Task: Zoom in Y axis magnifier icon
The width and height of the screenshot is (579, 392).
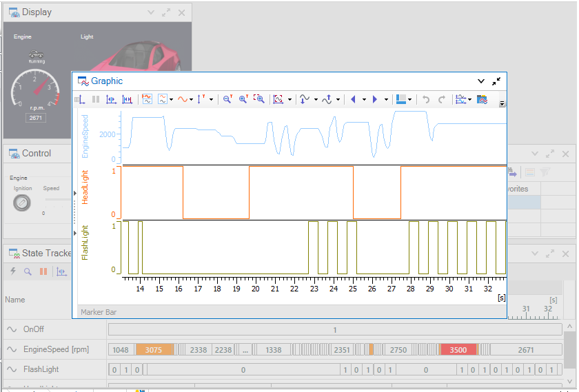Action: 243,99
